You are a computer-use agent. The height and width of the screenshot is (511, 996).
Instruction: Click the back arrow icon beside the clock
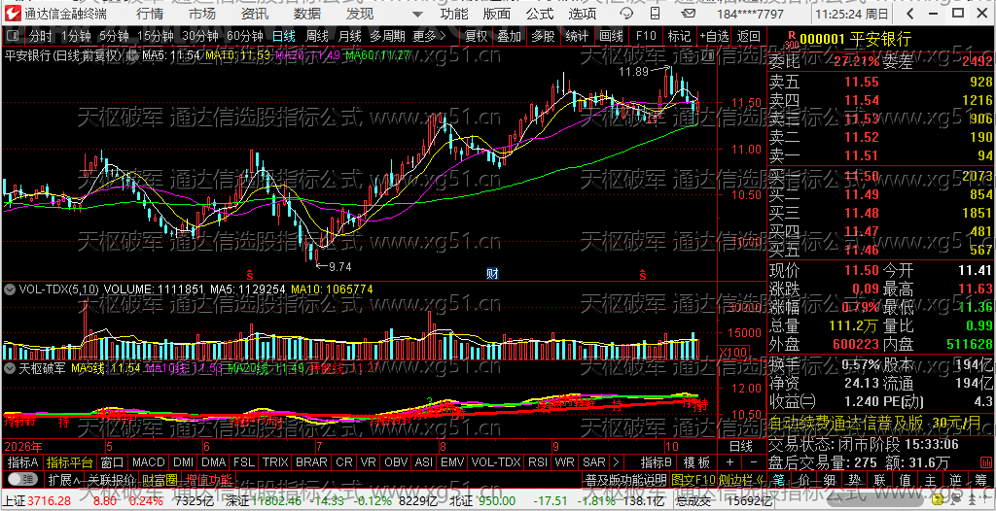click(x=910, y=14)
